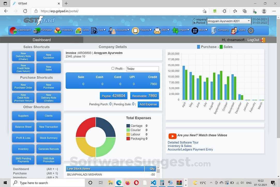Play the tutorial via the YouTube icon

[172, 136]
